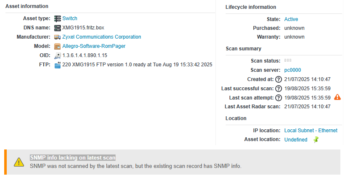Open the pc0000 scan server link
Viewport: 345px width, 178px height.
292,70
